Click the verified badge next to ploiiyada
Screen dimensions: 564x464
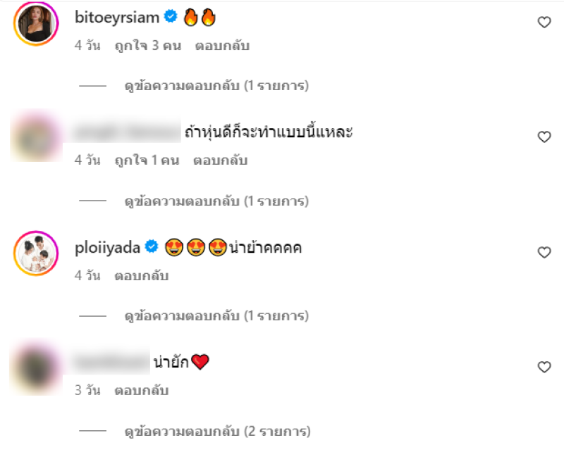click(152, 246)
